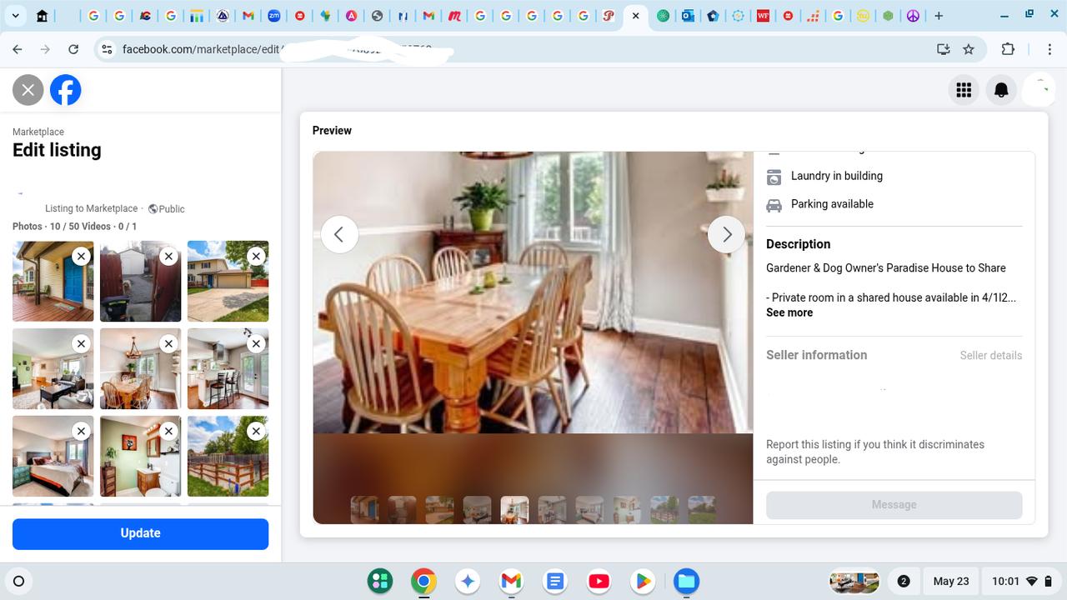Image resolution: width=1067 pixels, height=600 pixels.
Task: Show next preview photo with right arrow
Action: (x=726, y=235)
